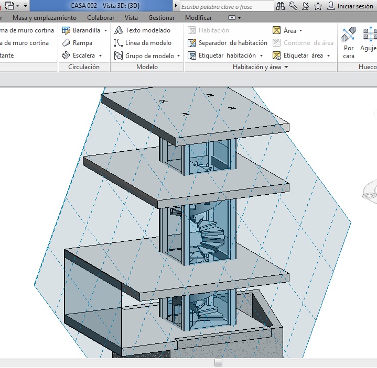Open the Área dropdown menu
The width and height of the screenshot is (377, 368).
point(300,31)
